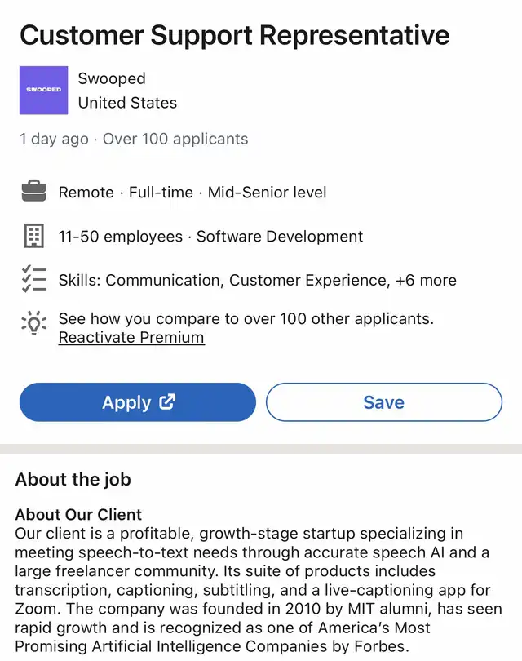Open the Swooped company name

pyautogui.click(x=112, y=78)
